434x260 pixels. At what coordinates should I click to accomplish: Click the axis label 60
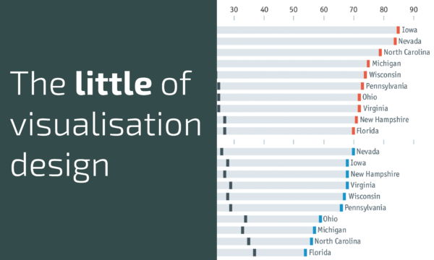[324, 9]
